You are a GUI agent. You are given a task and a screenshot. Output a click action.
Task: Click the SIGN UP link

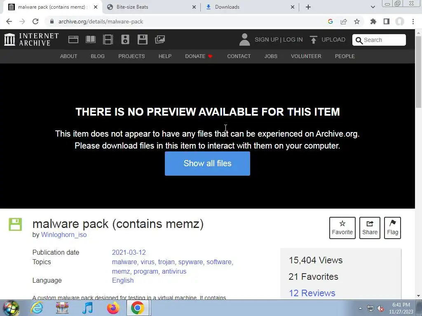[267, 39]
